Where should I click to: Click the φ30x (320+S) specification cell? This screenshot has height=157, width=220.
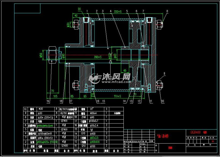[x=45, y=117]
